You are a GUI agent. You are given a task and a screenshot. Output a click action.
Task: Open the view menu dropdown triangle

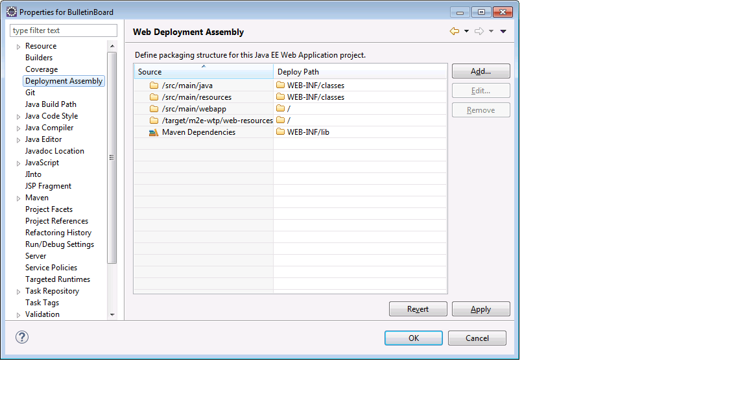point(503,31)
